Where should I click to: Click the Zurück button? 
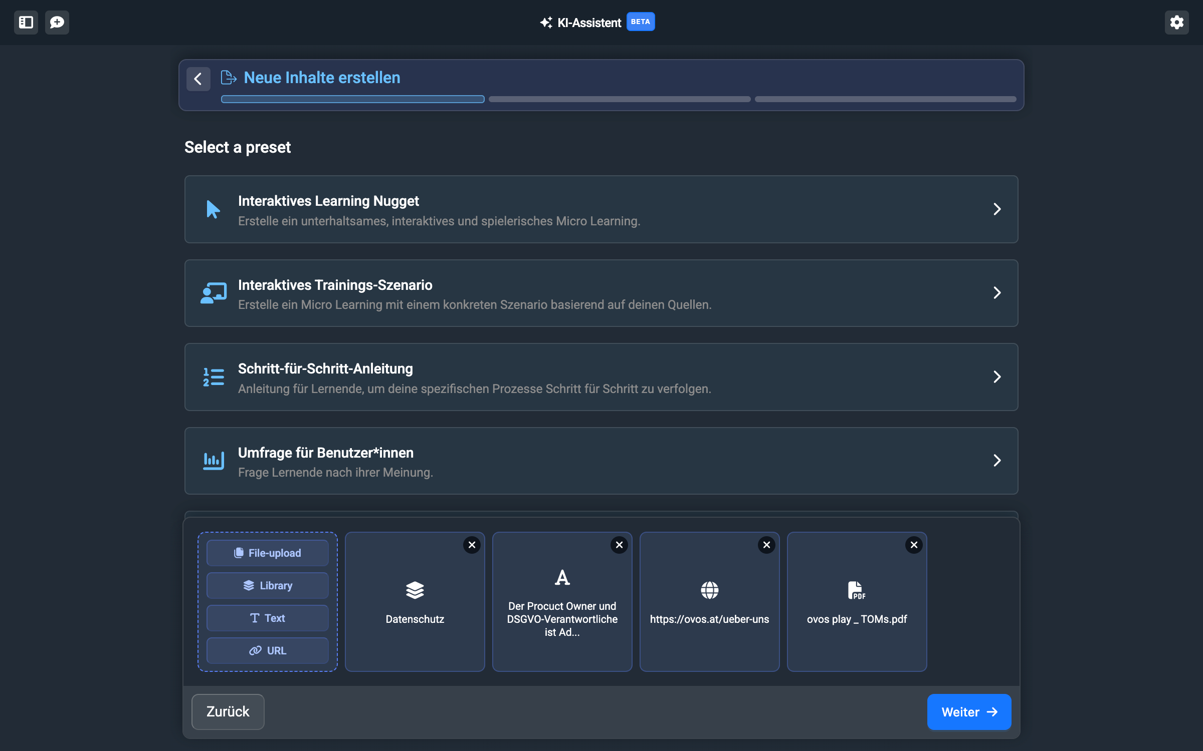point(228,711)
